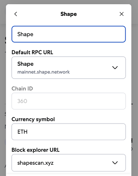Select the bold Shape RPC name

[25, 64]
